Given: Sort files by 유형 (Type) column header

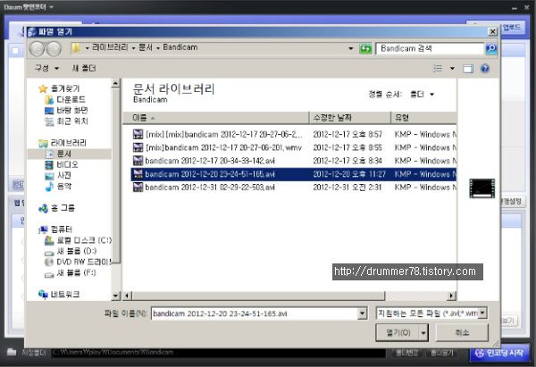Looking at the screenshot, I should click(423, 118).
